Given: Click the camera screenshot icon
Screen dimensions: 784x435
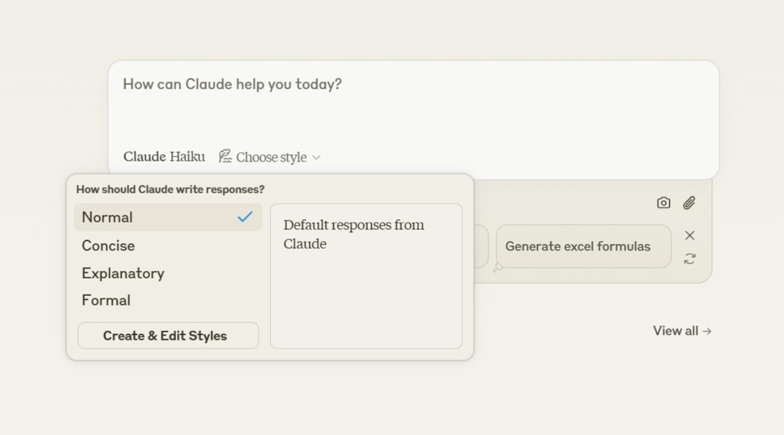Looking at the screenshot, I should tap(663, 203).
